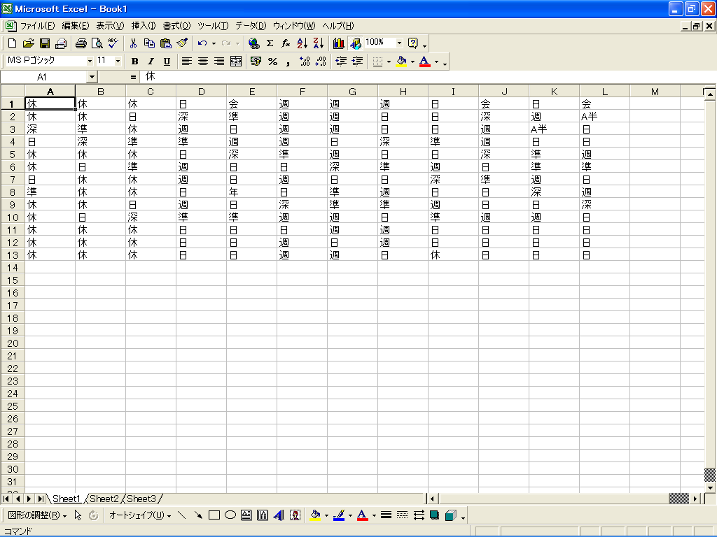Open Print Preview
The image size is (717, 537).
click(97, 43)
